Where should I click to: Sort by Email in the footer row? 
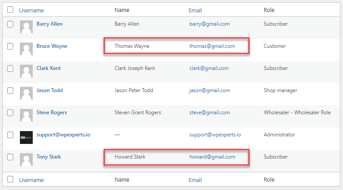pos(195,180)
